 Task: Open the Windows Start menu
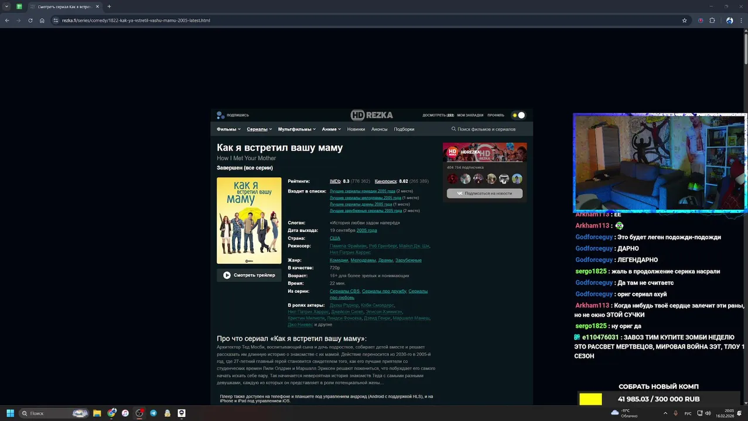[10, 413]
